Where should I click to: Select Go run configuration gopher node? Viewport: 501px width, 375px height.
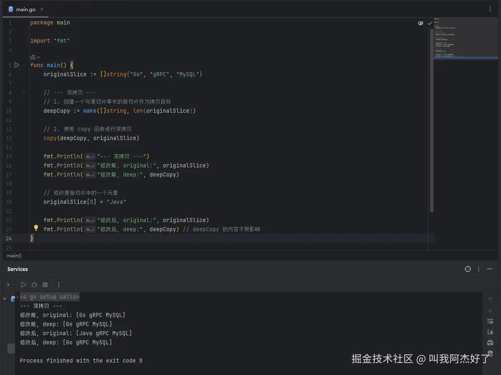pos(13,298)
